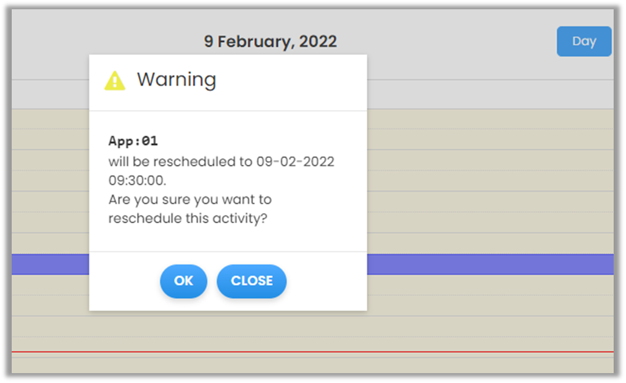The height and width of the screenshot is (383, 626).
Task: Click the yellow warning triangle icon
Action: (x=115, y=81)
